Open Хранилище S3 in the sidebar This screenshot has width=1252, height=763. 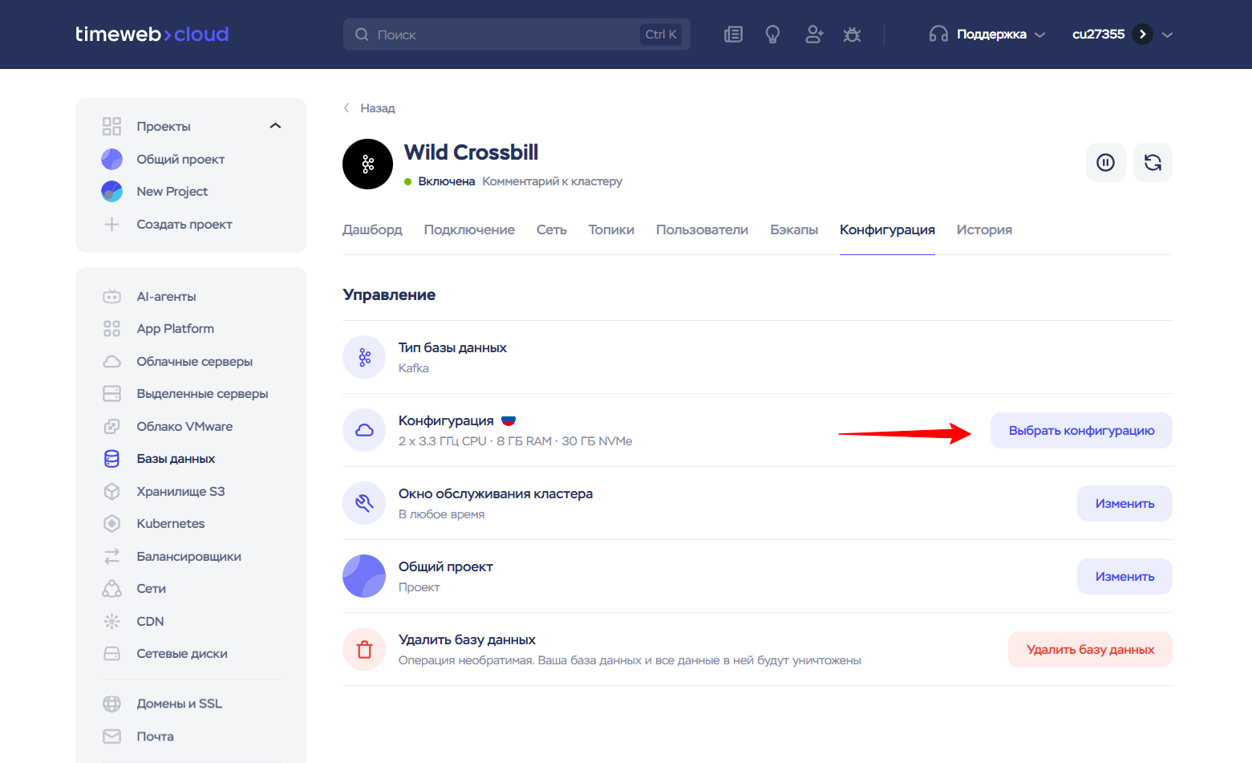180,492
